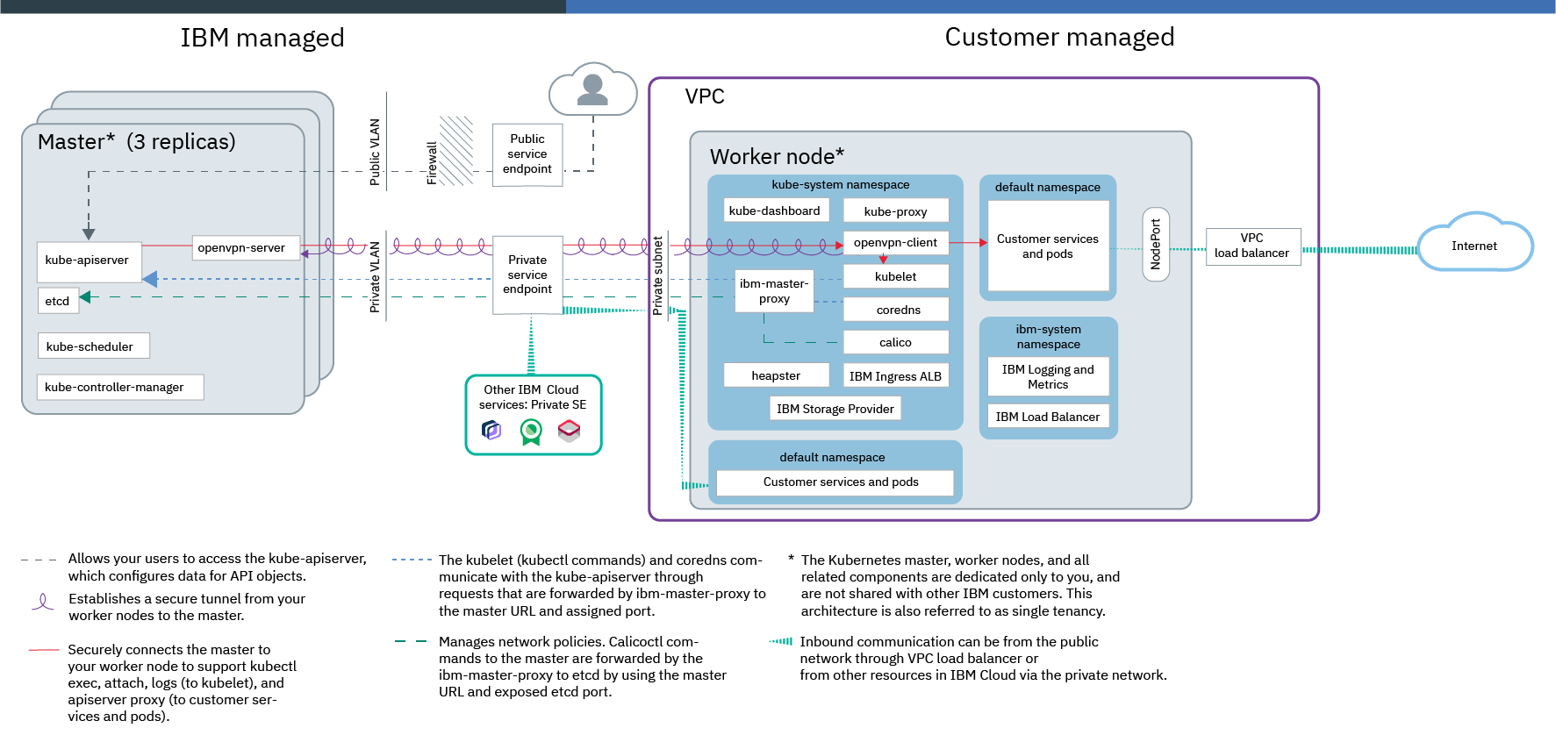This screenshot has width=1556, height=735.
Task: Click the Firewall hatched block
Action: (455, 151)
